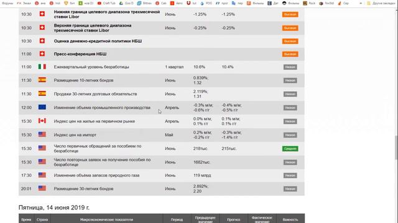Click Italian flag in unemployment row

coord(42,66)
